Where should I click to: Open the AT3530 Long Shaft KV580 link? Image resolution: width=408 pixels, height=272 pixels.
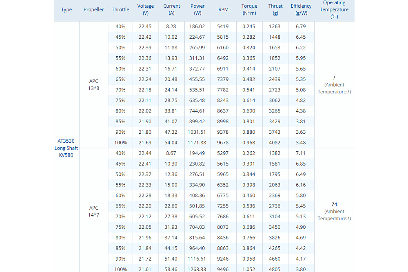click(66, 148)
